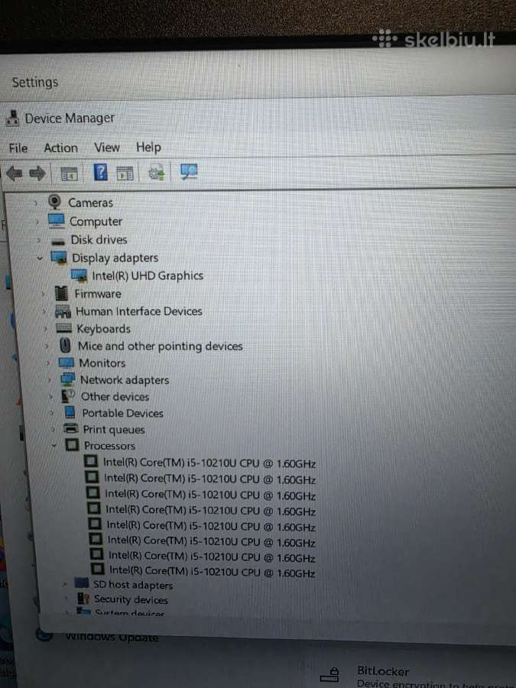Expand the Other devices category

pos(50,397)
